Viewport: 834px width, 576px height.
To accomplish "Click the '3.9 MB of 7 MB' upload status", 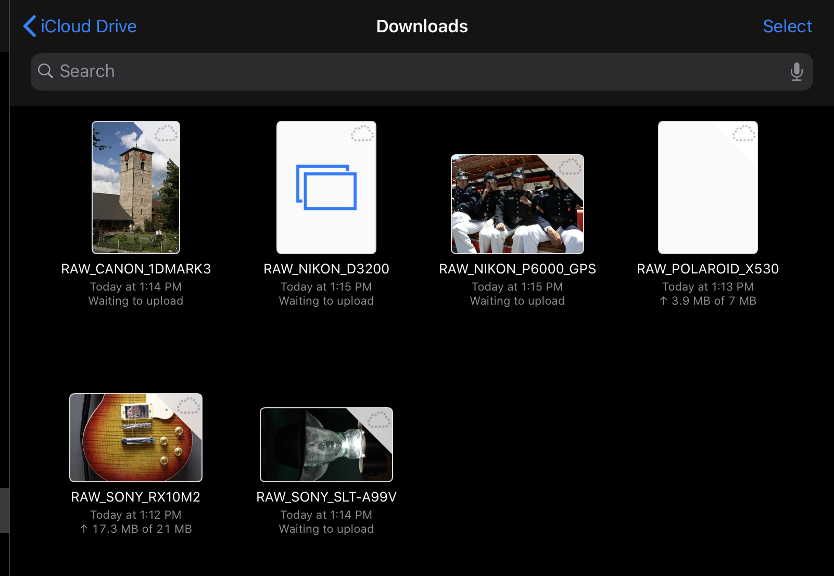I will click(708, 301).
